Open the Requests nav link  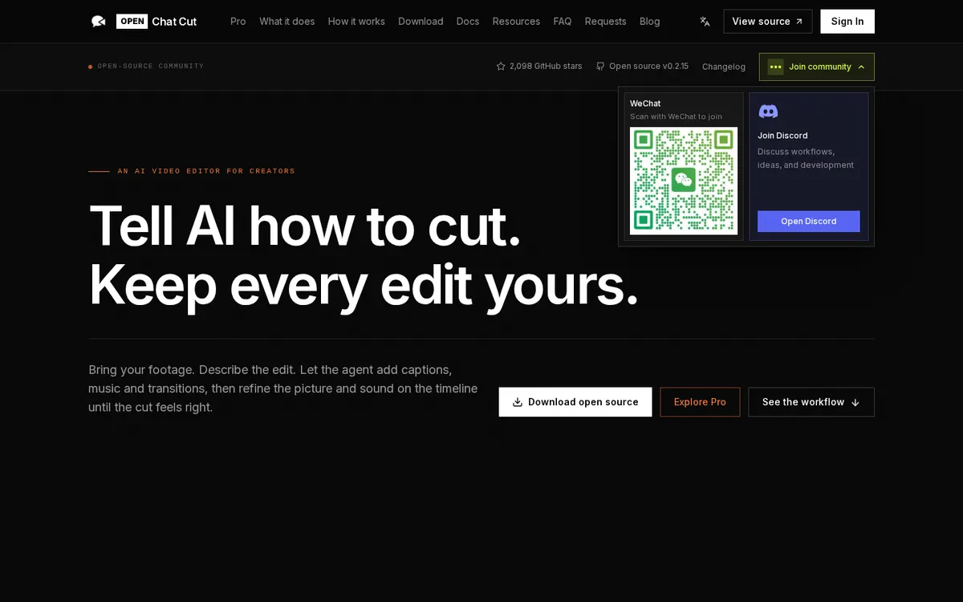click(606, 22)
